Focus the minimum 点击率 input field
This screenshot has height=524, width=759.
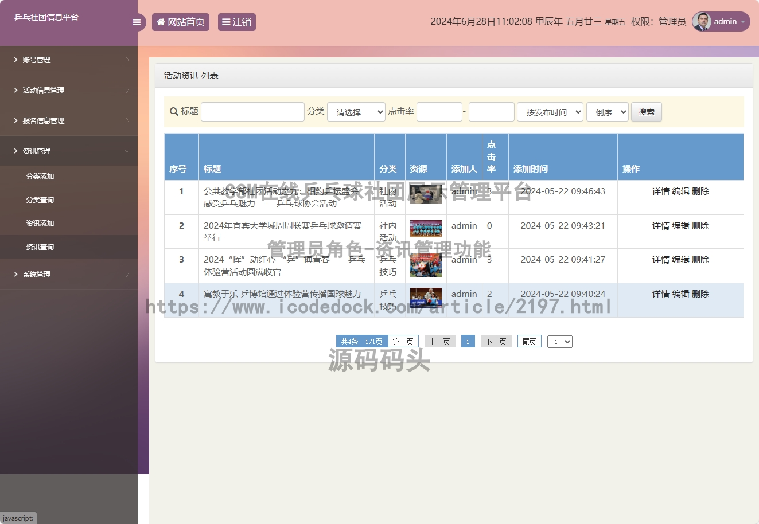pyautogui.click(x=439, y=112)
